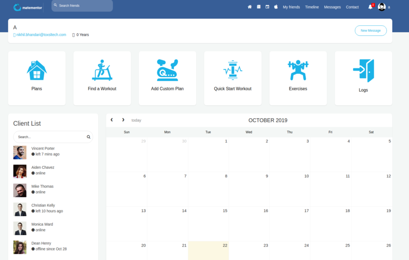Click the Add Custom Plan bike icon
409x260 pixels.
168,70
